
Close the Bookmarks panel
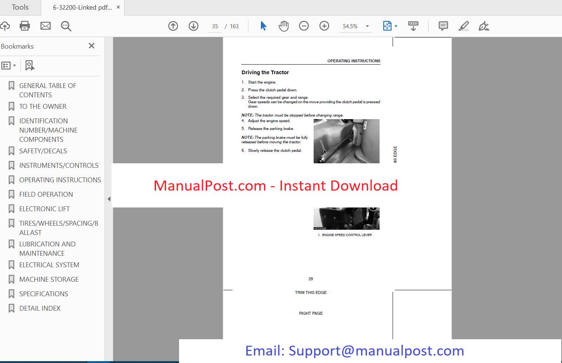[x=92, y=46]
